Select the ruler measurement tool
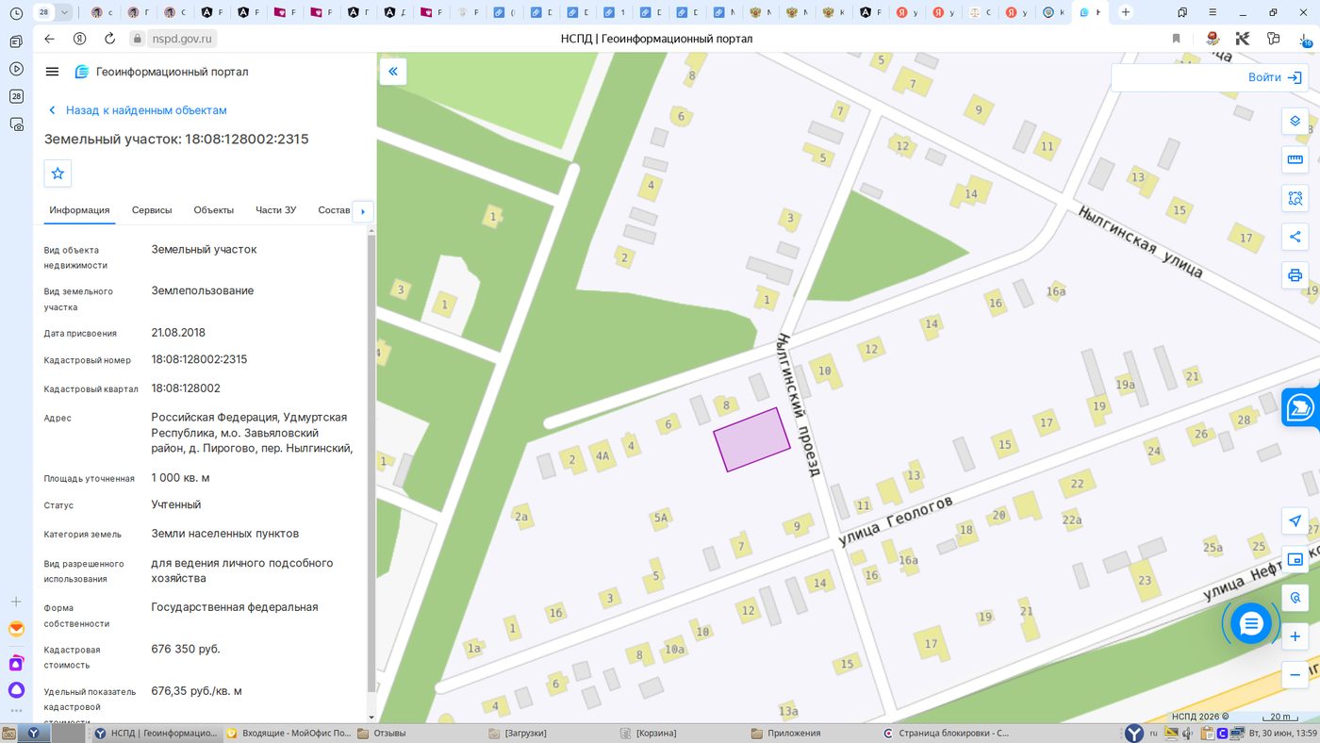 click(1295, 159)
